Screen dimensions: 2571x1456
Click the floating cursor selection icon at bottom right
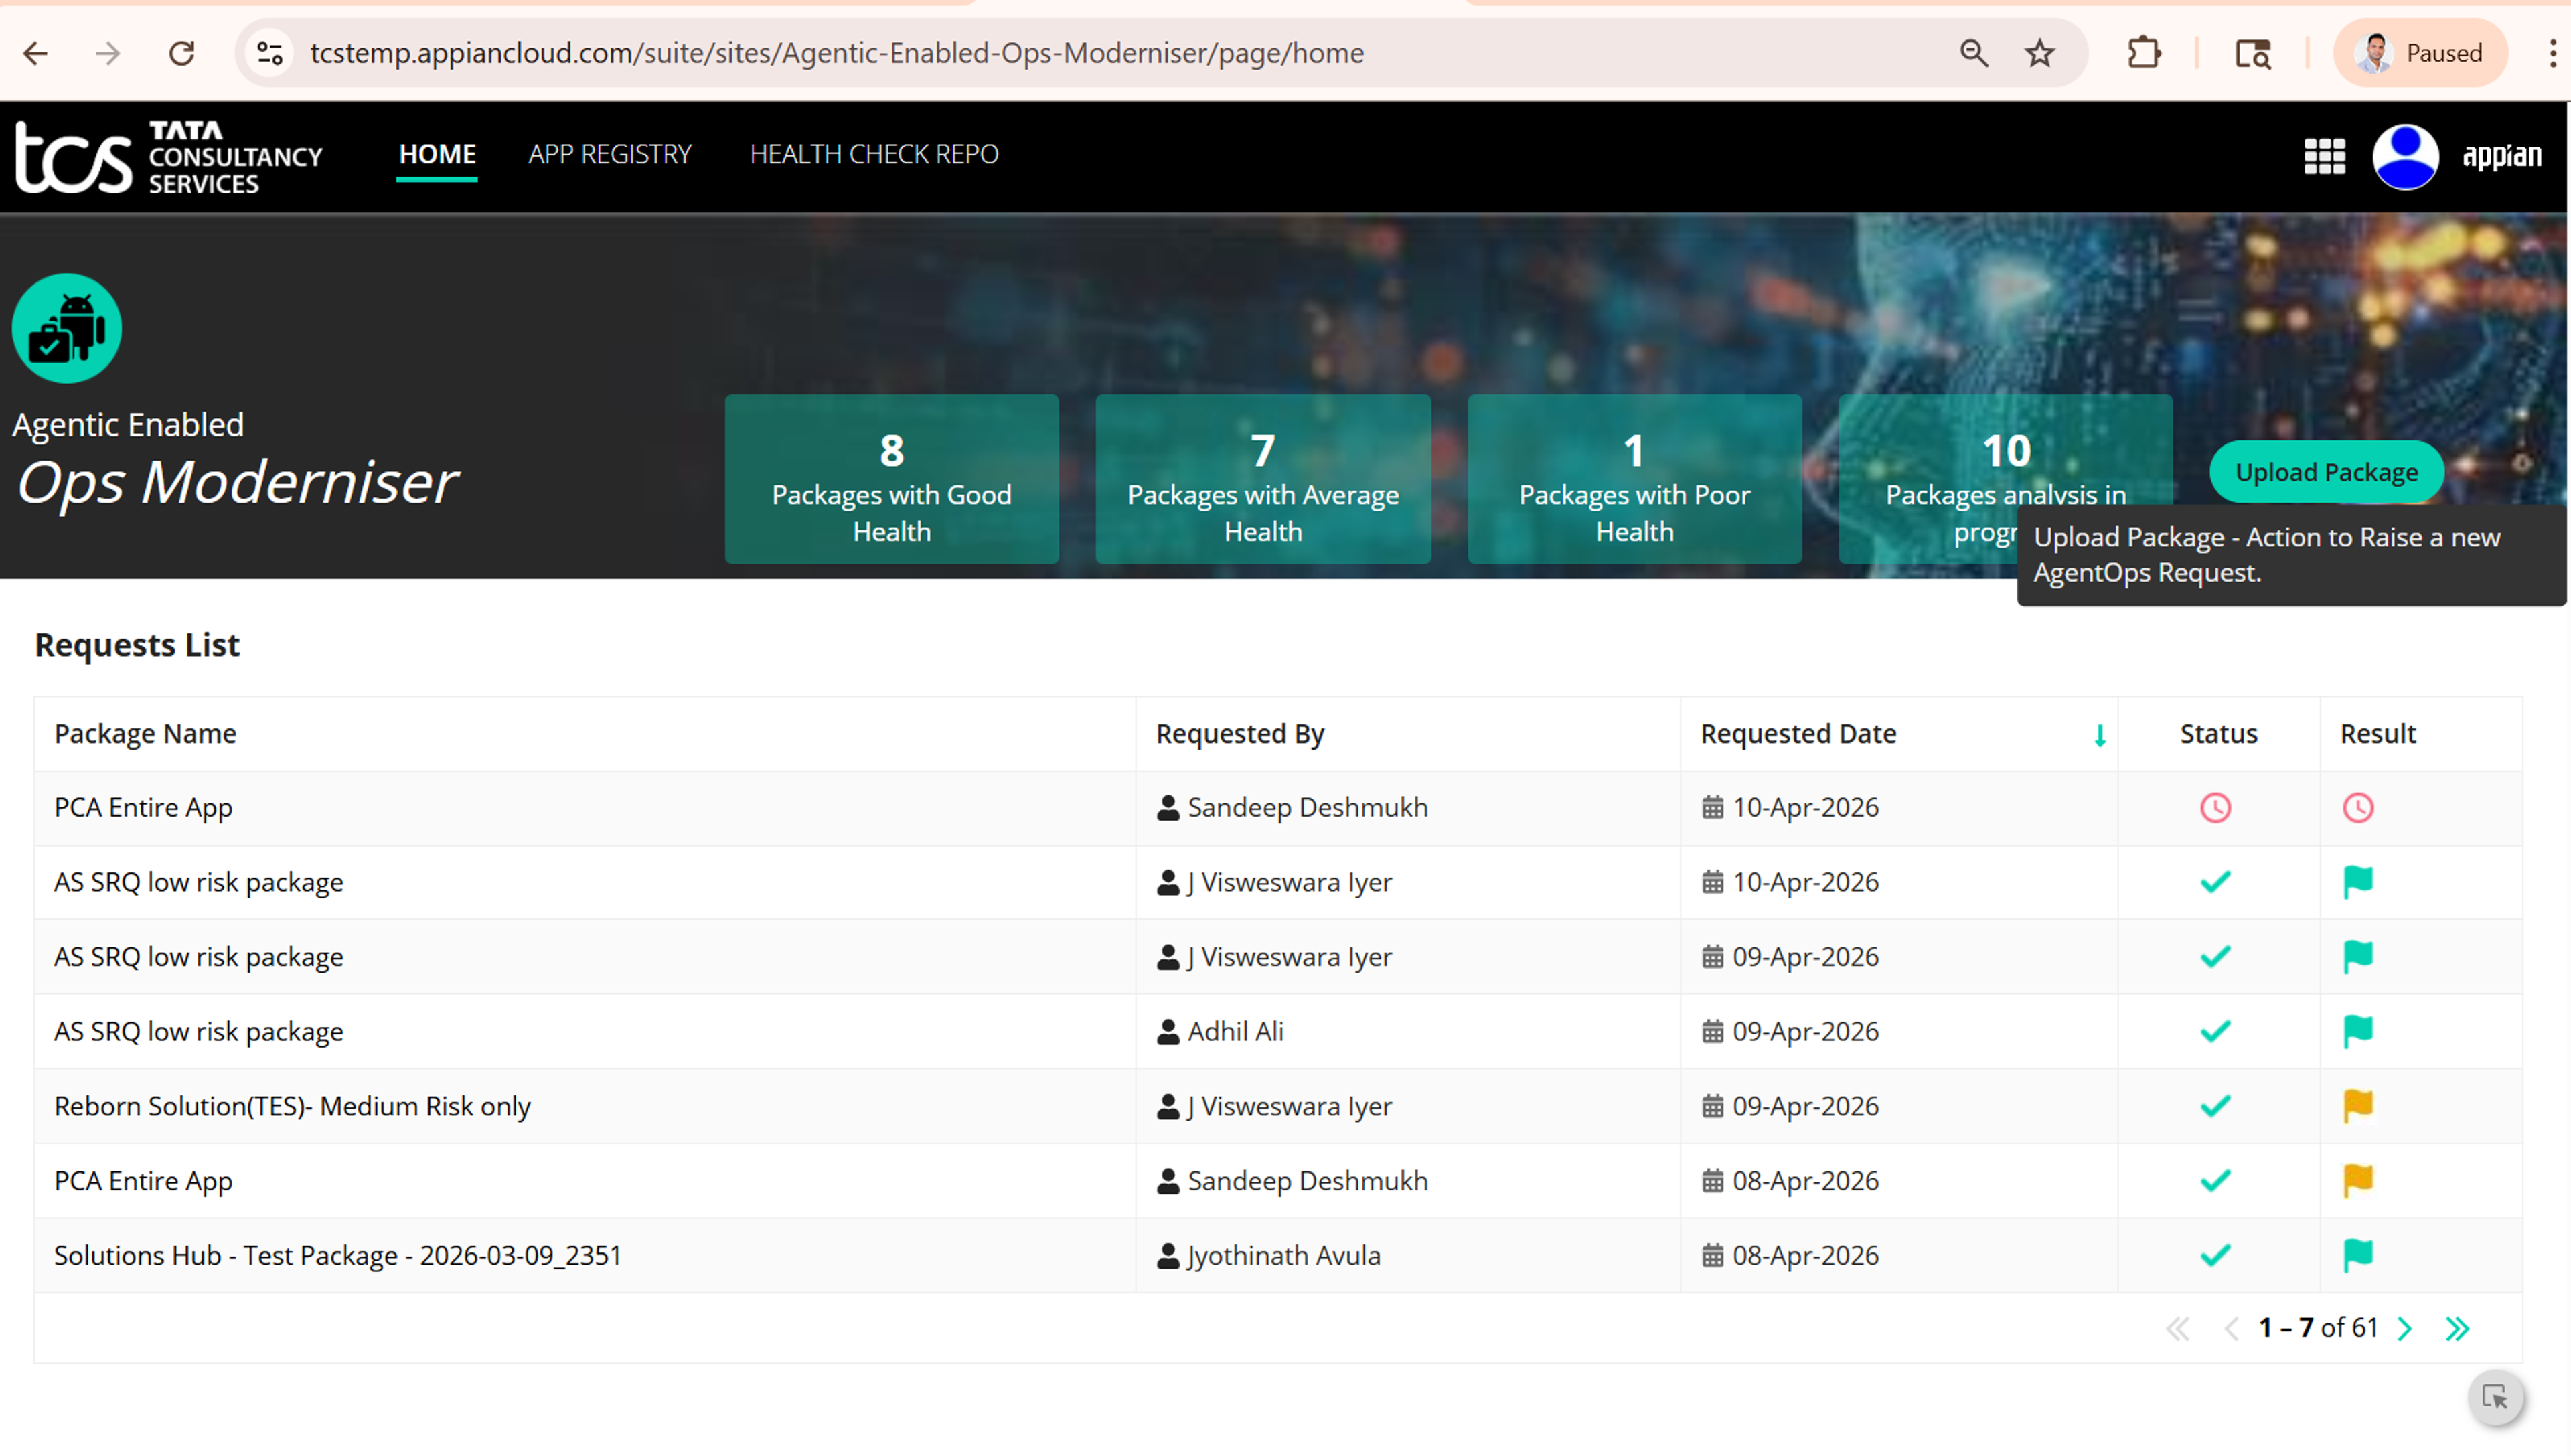[x=2495, y=1397]
